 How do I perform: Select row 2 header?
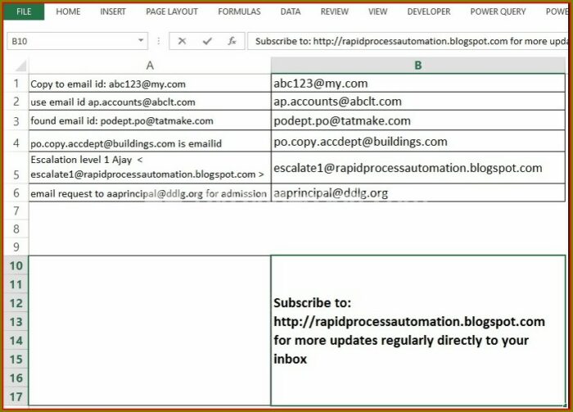16,102
